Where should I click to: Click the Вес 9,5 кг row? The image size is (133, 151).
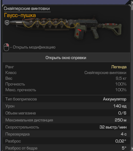(x=66, y=78)
